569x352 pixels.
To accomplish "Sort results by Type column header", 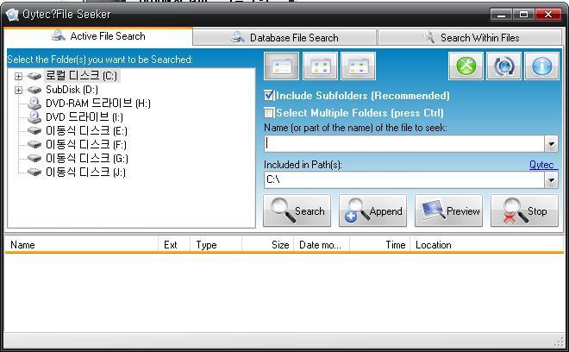I will point(216,245).
